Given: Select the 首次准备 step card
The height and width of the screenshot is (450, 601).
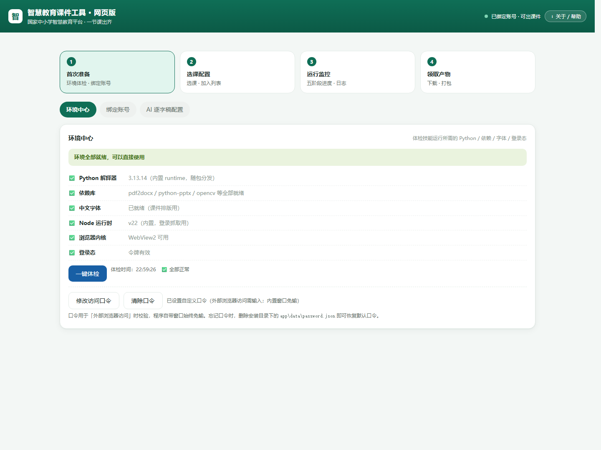Looking at the screenshot, I should pyautogui.click(x=117, y=72).
